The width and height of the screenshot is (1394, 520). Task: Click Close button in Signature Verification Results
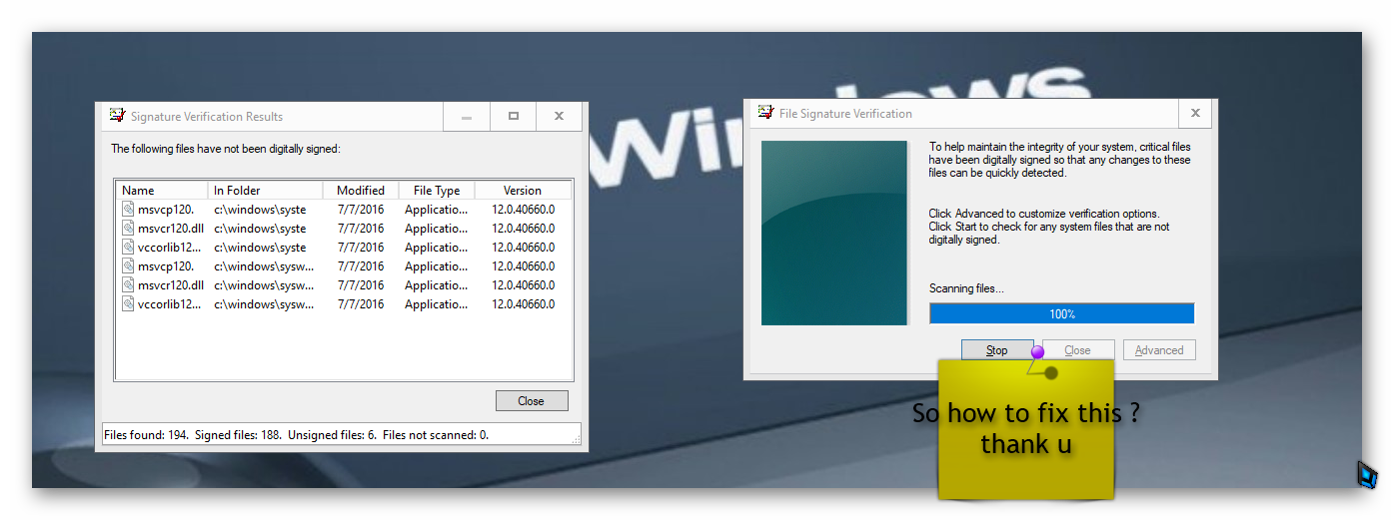click(532, 400)
